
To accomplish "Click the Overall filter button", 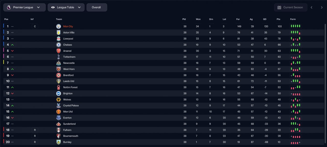I will (x=97, y=7).
